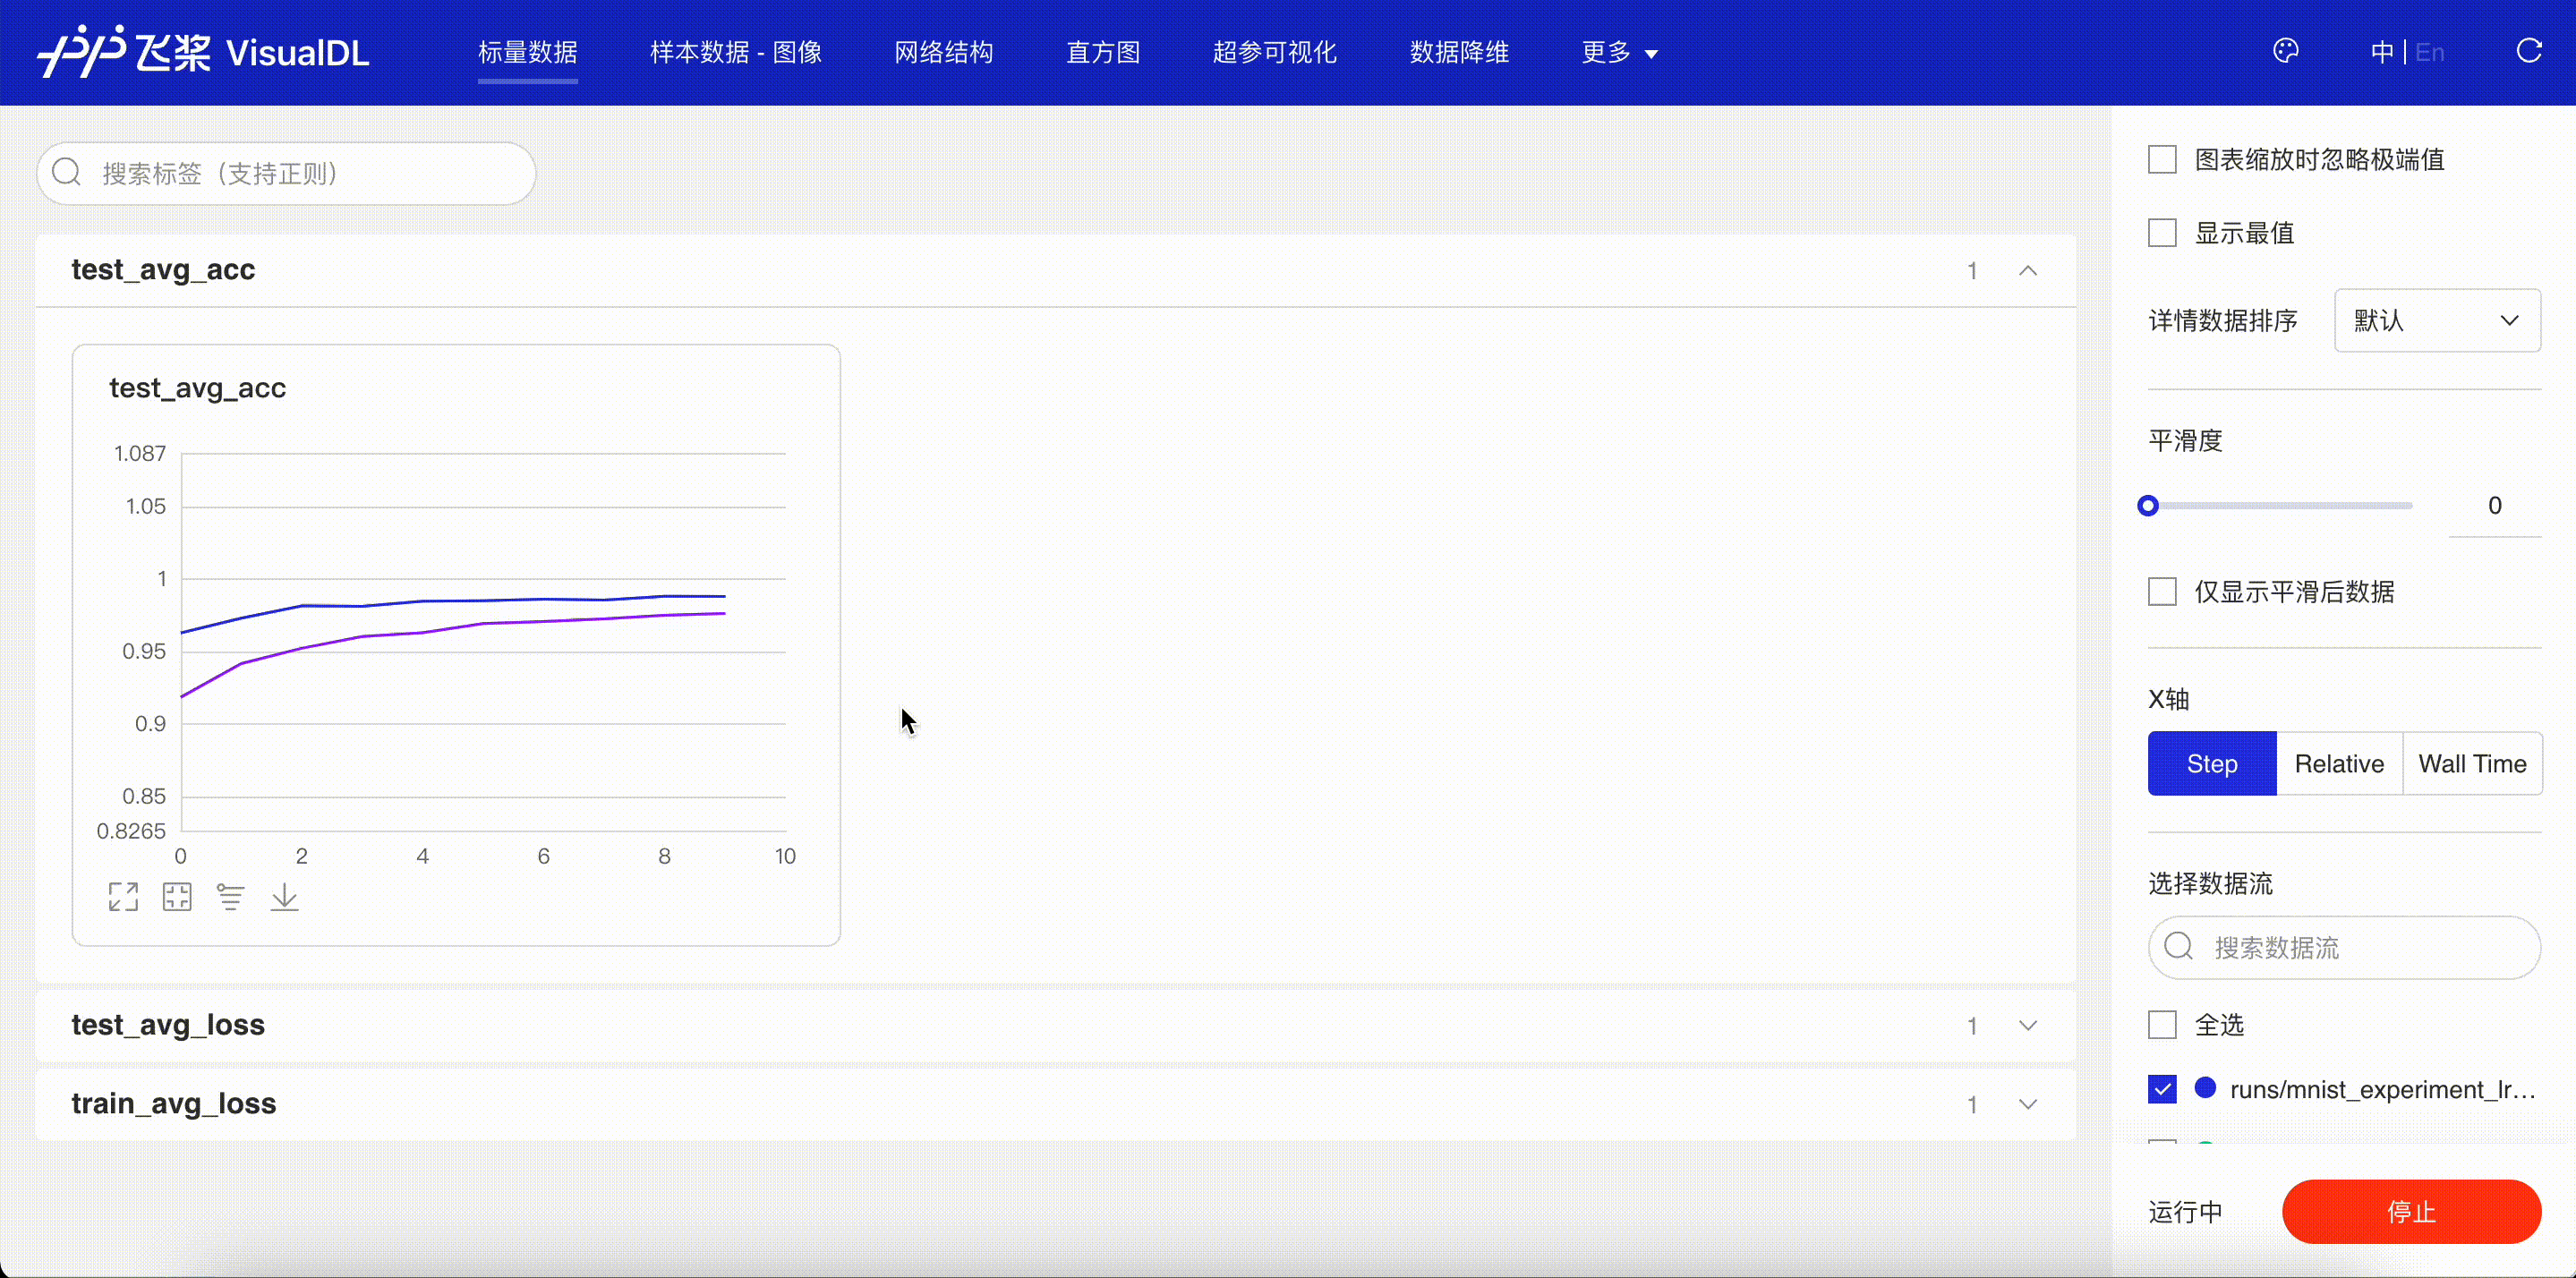The height and width of the screenshot is (1278, 2576).
Task: Open the 网络结构 tab
Action: [943, 52]
